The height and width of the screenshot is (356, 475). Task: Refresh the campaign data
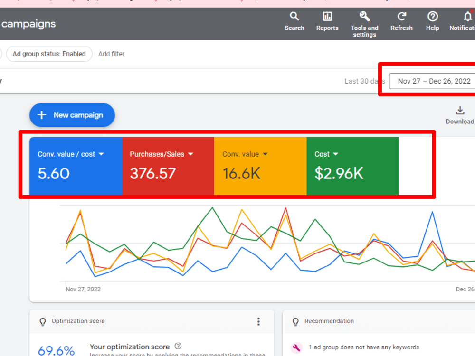pyautogui.click(x=401, y=21)
